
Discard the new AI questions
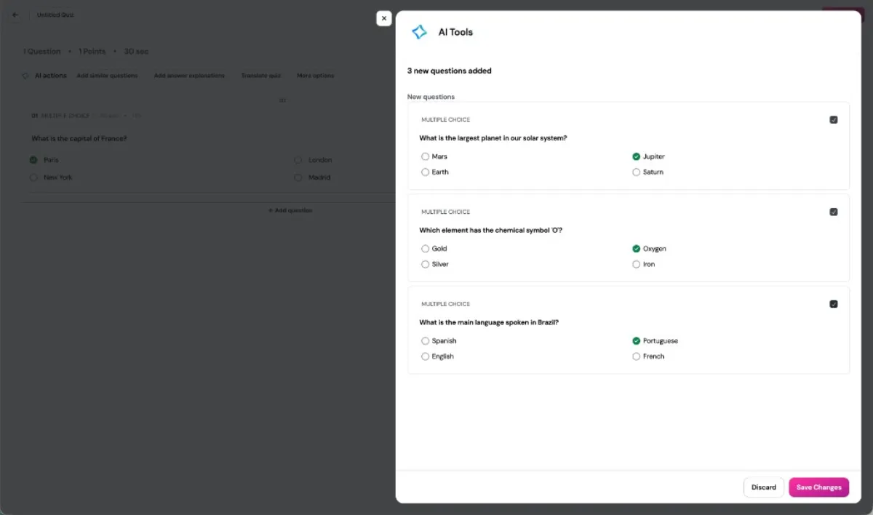[x=763, y=487]
